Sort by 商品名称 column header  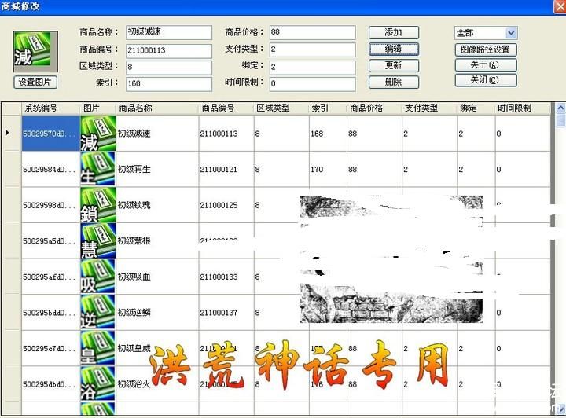pyautogui.click(x=157, y=108)
